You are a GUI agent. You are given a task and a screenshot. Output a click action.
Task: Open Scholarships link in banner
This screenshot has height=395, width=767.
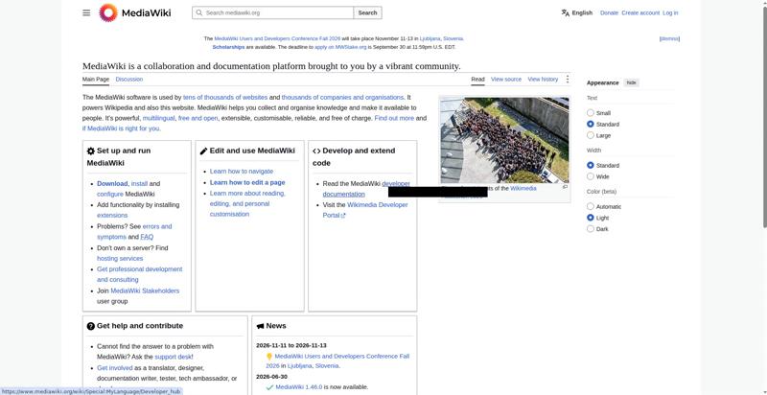(228, 47)
